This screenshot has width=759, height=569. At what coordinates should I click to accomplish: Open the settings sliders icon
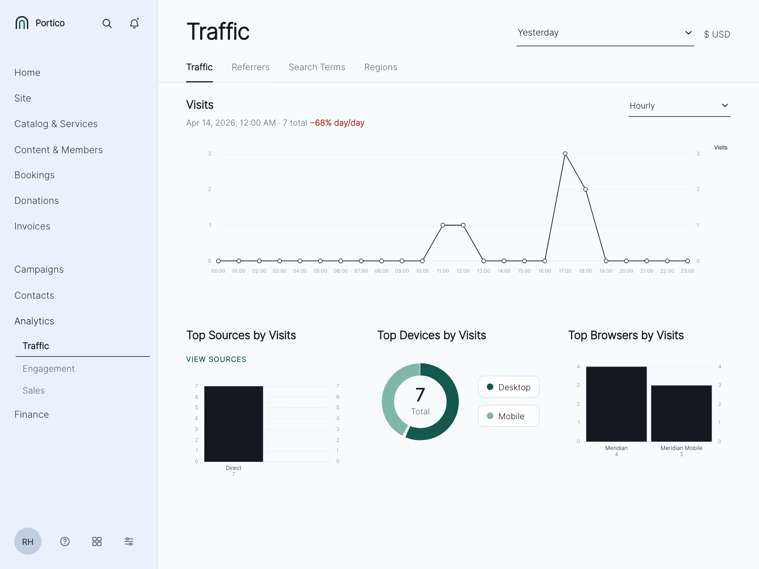(x=129, y=541)
